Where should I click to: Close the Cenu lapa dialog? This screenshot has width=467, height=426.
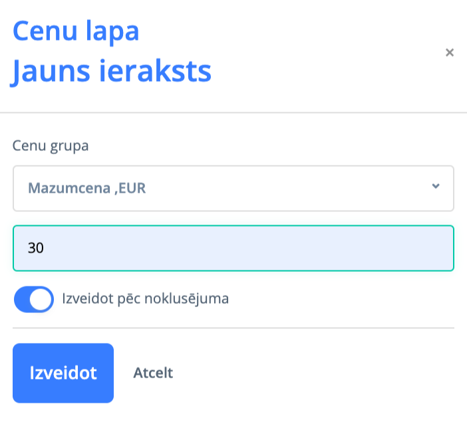[x=450, y=53]
